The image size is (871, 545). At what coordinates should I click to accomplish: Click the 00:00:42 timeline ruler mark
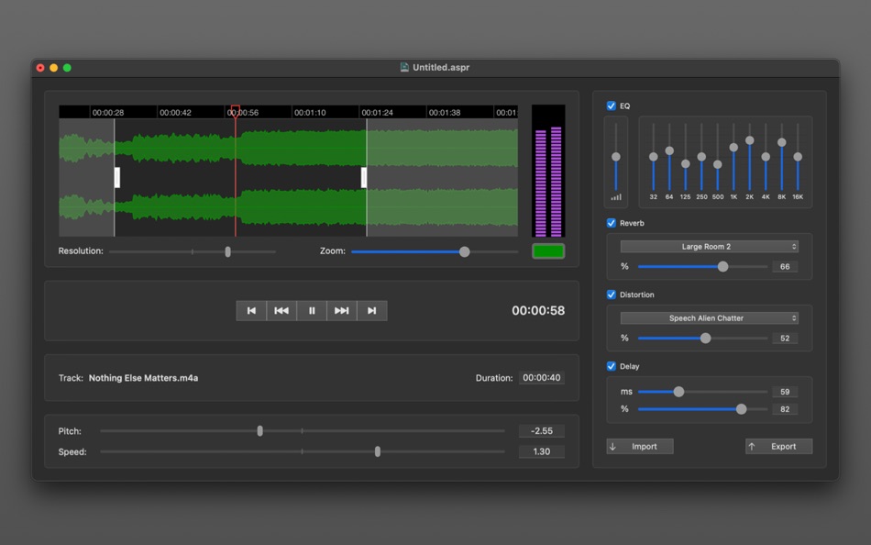(x=175, y=112)
